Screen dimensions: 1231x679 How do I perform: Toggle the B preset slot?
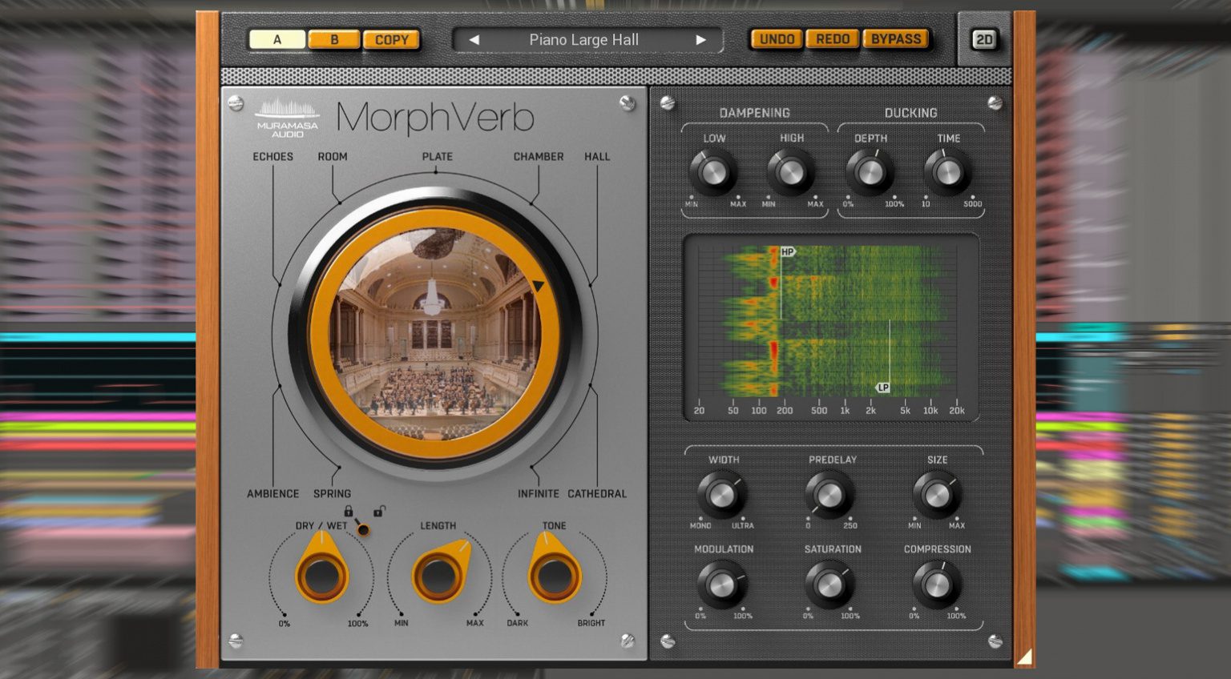pos(335,38)
